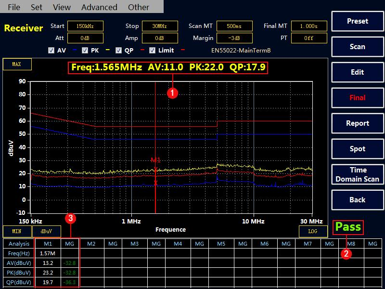Click the Back button

point(357,200)
